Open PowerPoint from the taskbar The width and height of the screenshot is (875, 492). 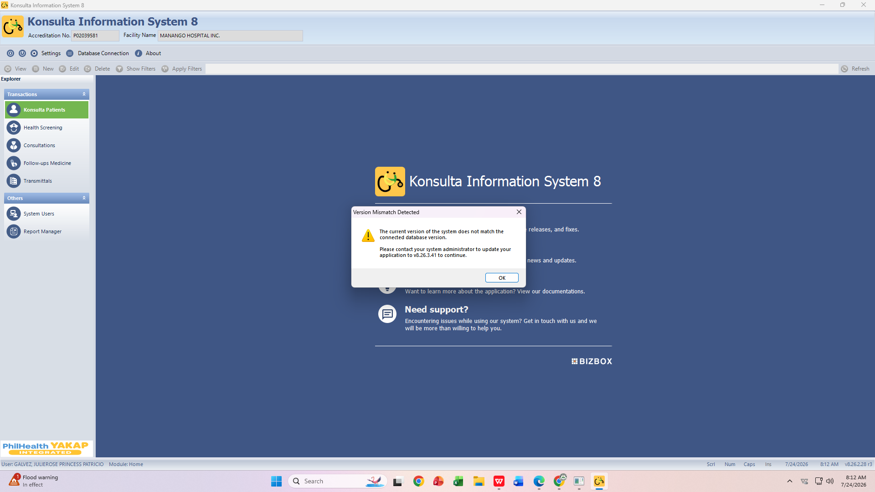[x=438, y=481]
